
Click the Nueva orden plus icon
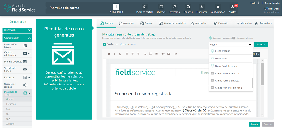coord(116,7)
